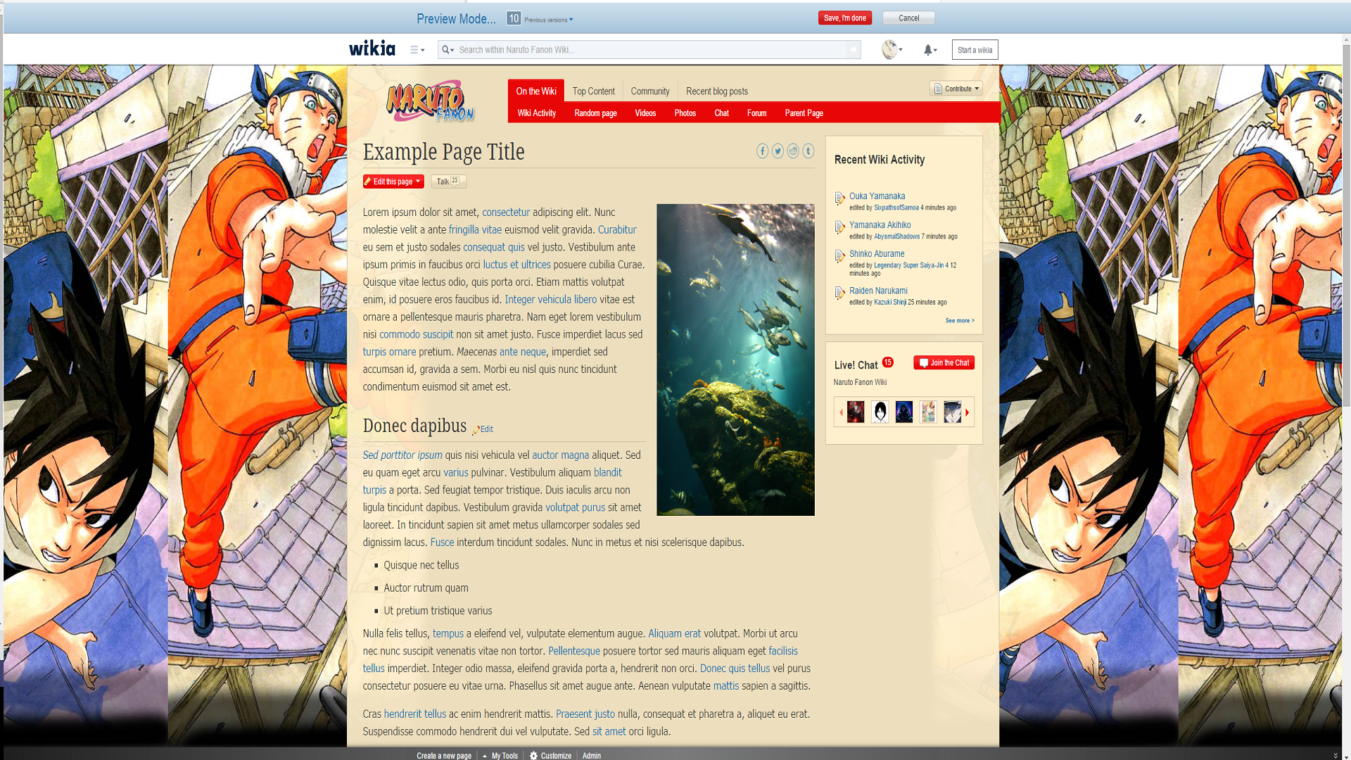Screen dimensions: 1351x760
Task: Share page on Facebook icon
Action: (x=762, y=151)
